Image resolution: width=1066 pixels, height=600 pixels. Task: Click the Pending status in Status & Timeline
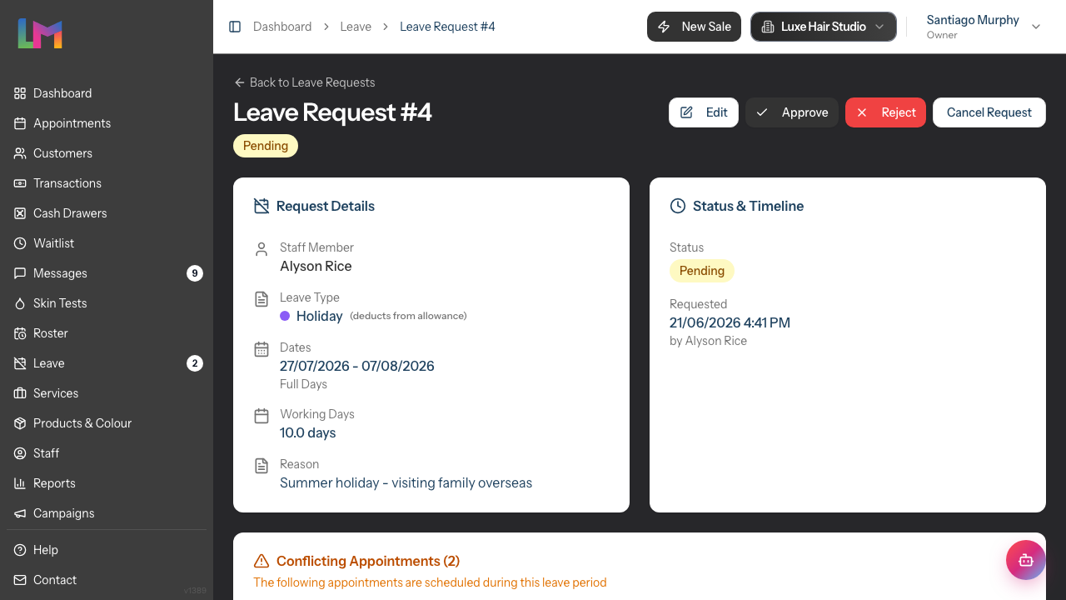702,271
